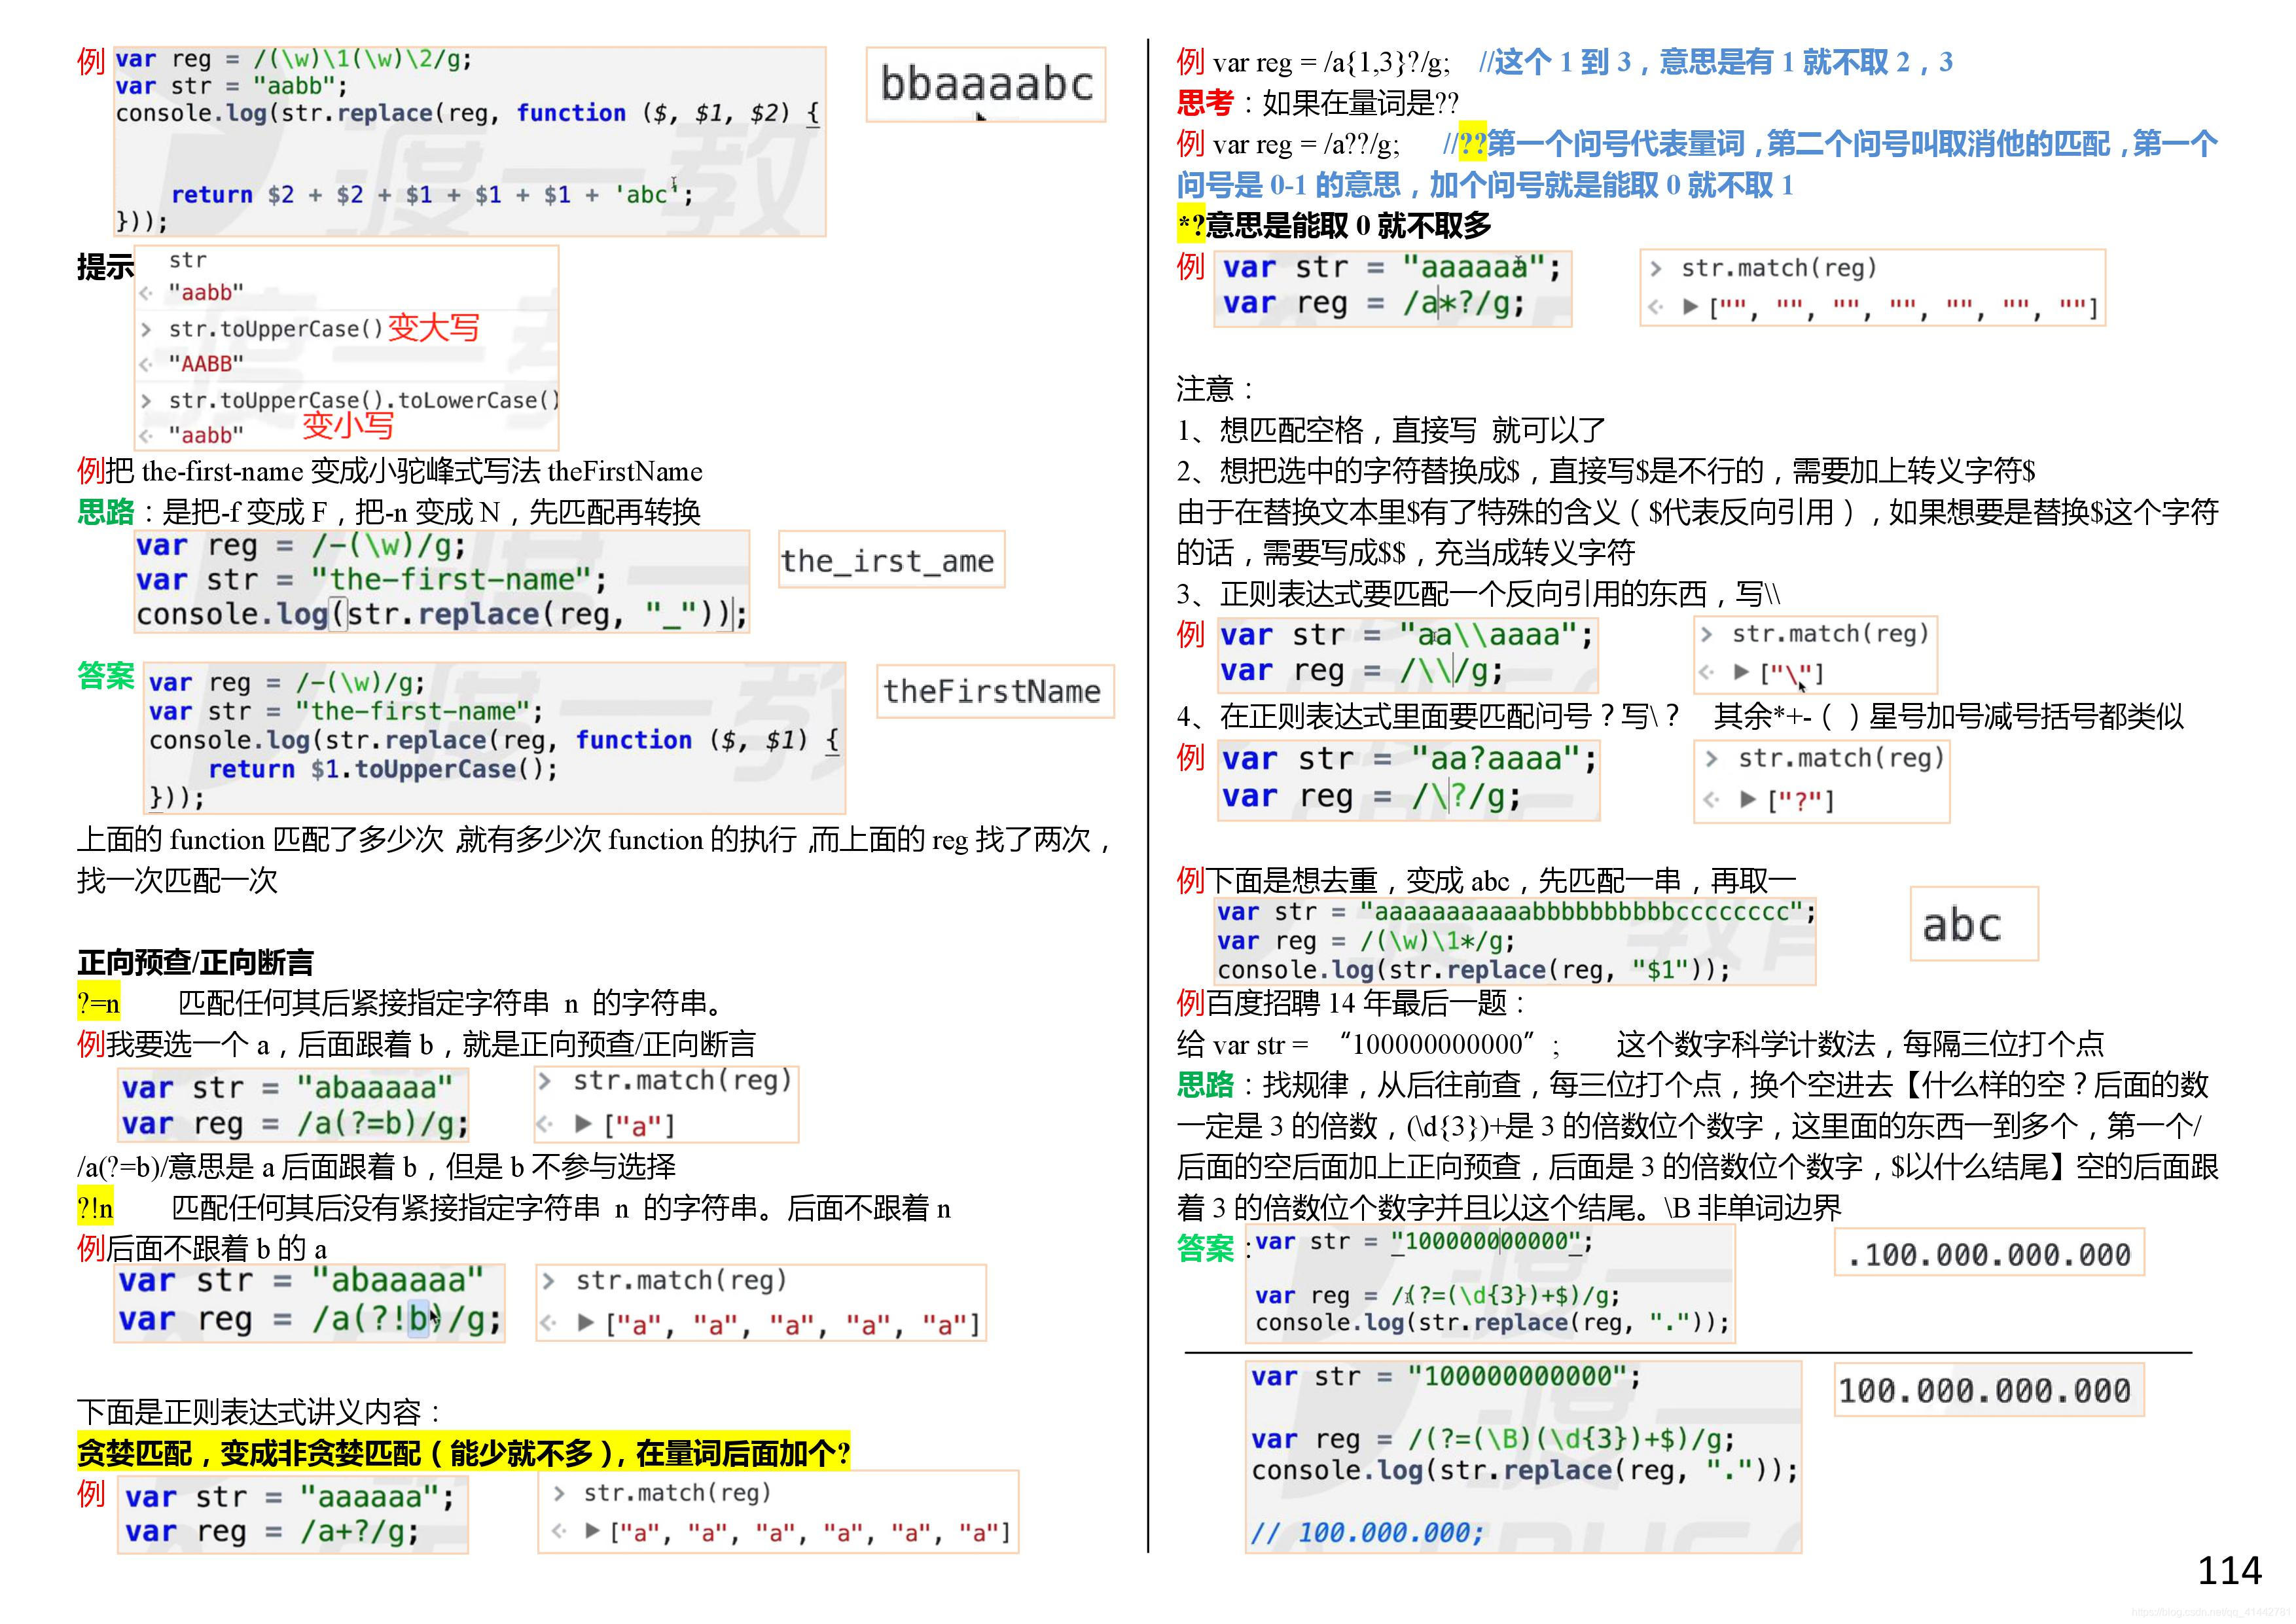Click code "var reg = /a(?=b)/g;"
Image resolution: width=2296 pixels, height=1624 pixels.
tap(294, 1124)
